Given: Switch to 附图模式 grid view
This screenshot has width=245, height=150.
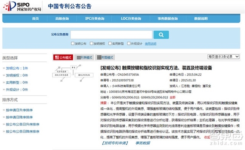Looking at the screenshot, I should pyautogui.click(x=105, y=57).
